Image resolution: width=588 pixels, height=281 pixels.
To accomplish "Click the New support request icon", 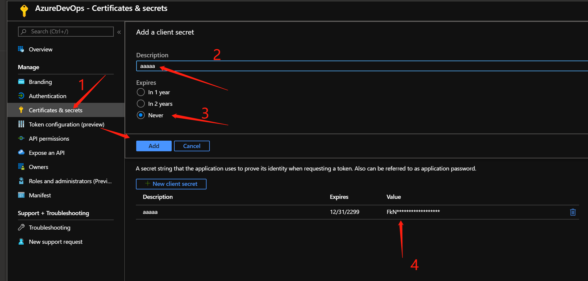I will click(21, 241).
